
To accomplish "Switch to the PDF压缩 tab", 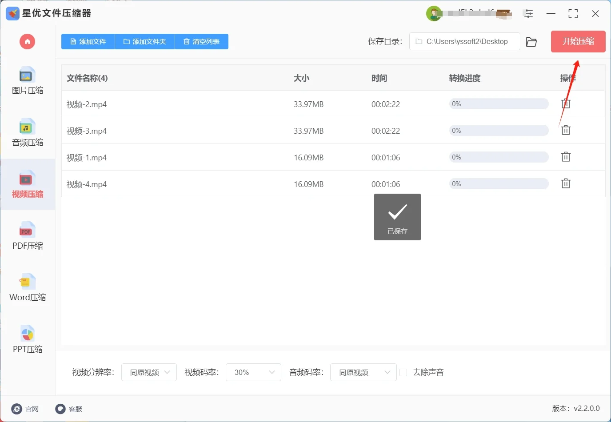I will pos(27,236).
